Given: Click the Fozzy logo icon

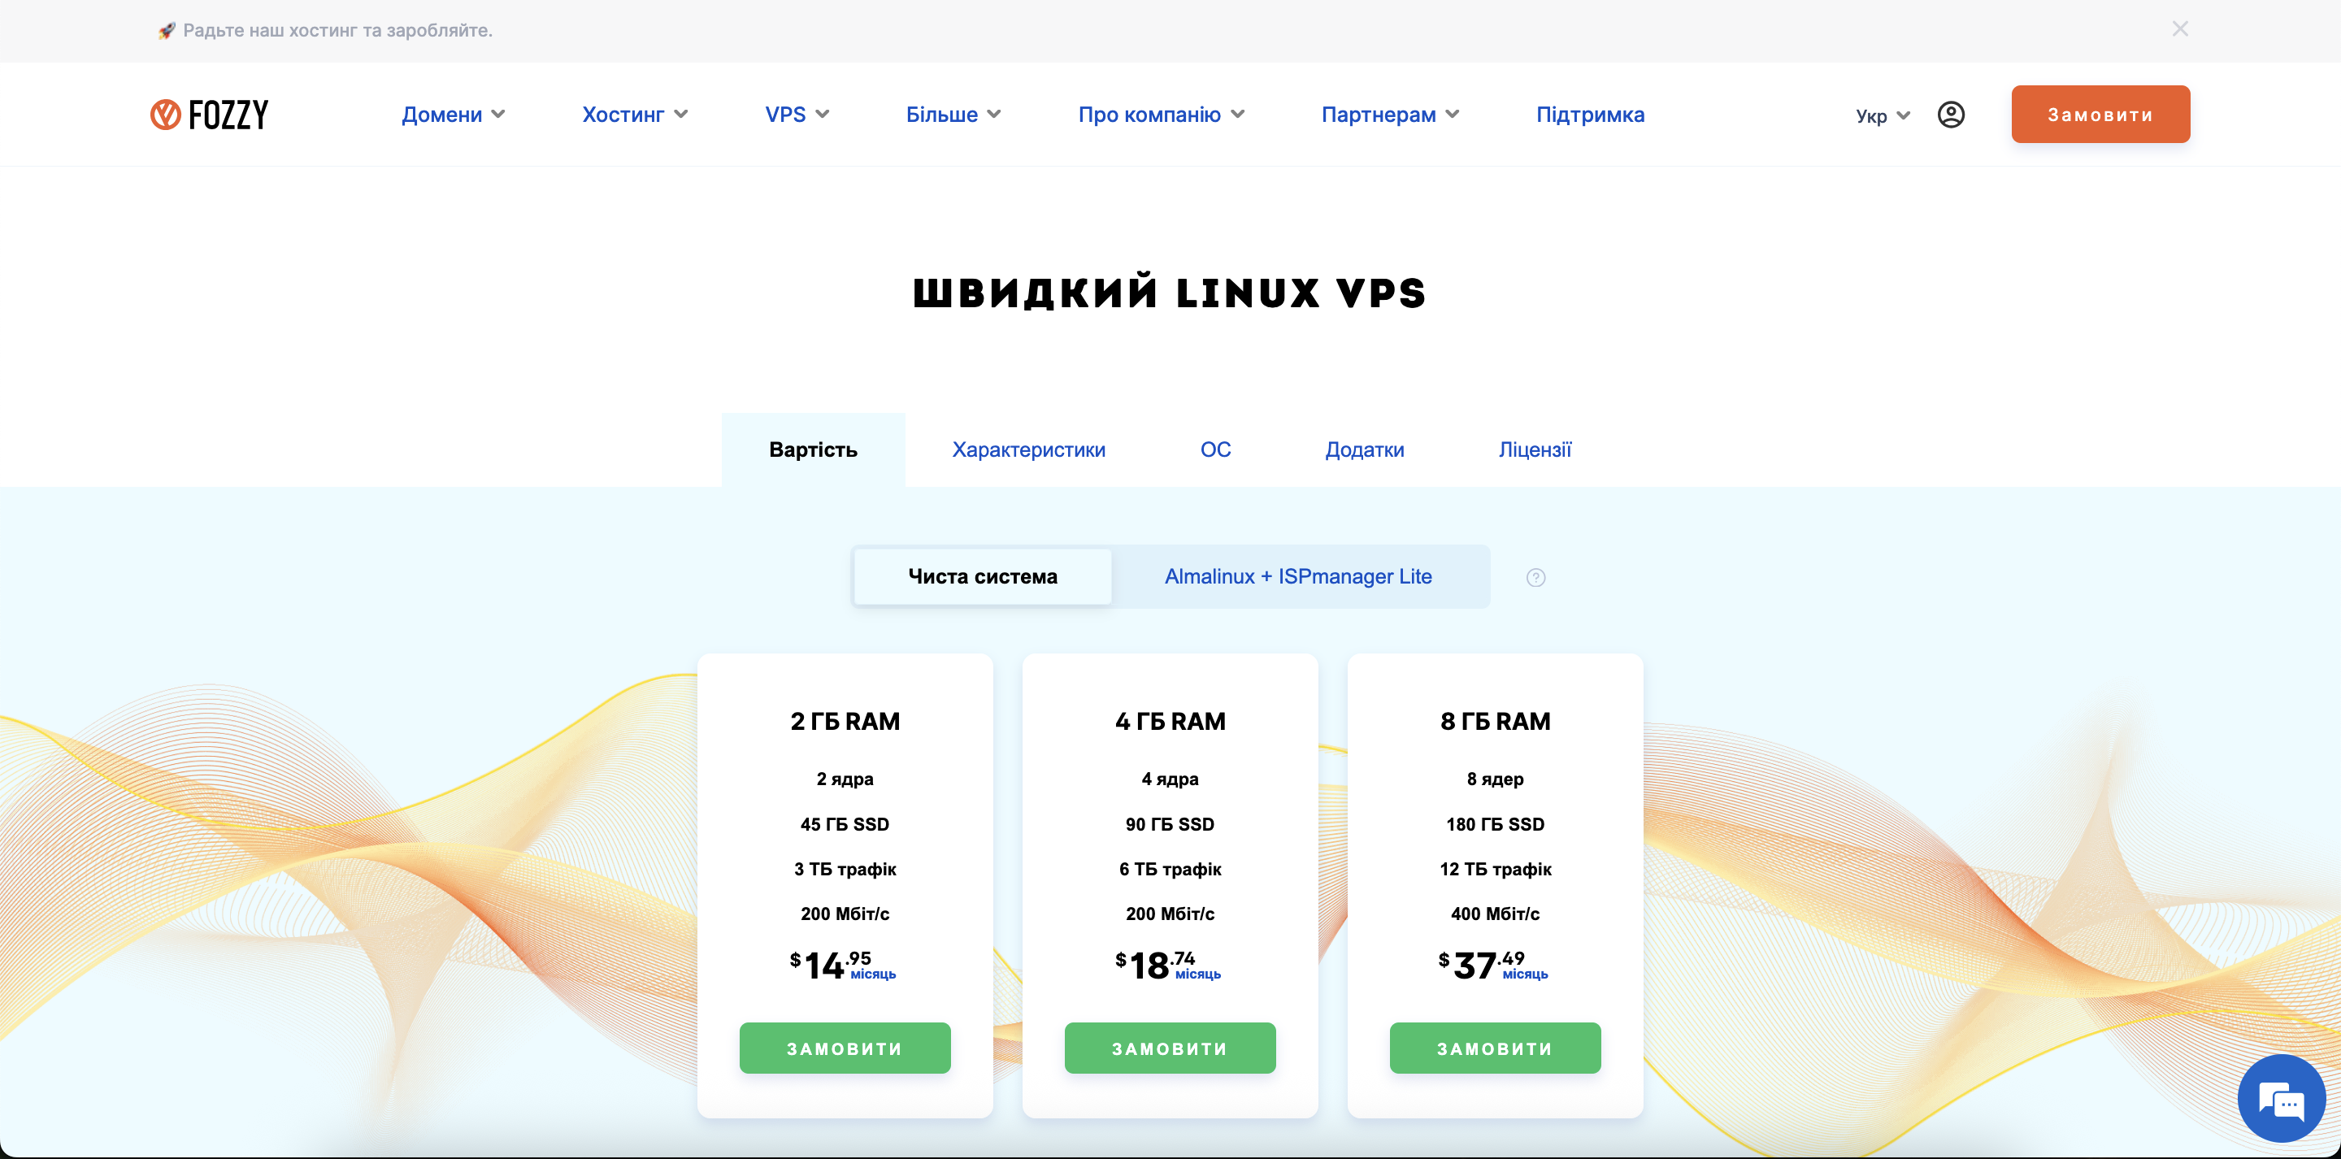Looking at the screenshot, I should tap(165, 115).
